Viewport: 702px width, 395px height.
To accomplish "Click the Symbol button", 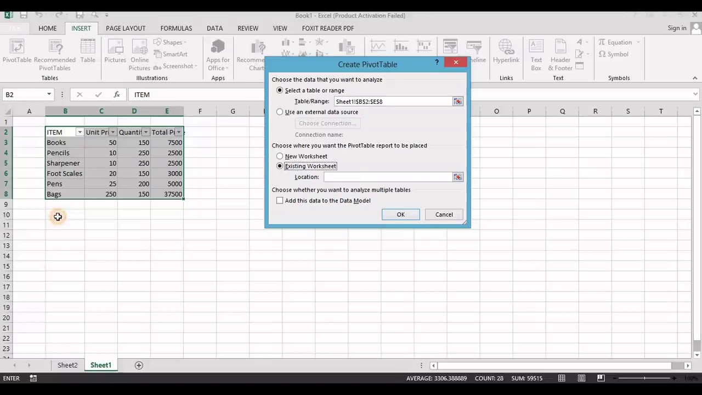I will tap(613, 54).
